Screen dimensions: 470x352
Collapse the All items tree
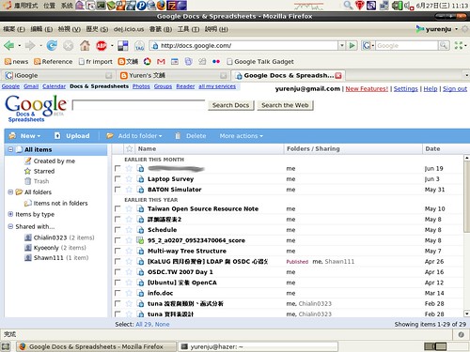point(10,149)
